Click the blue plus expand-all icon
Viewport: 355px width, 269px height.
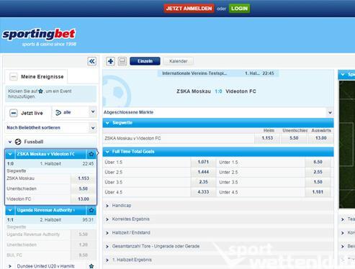110,61
